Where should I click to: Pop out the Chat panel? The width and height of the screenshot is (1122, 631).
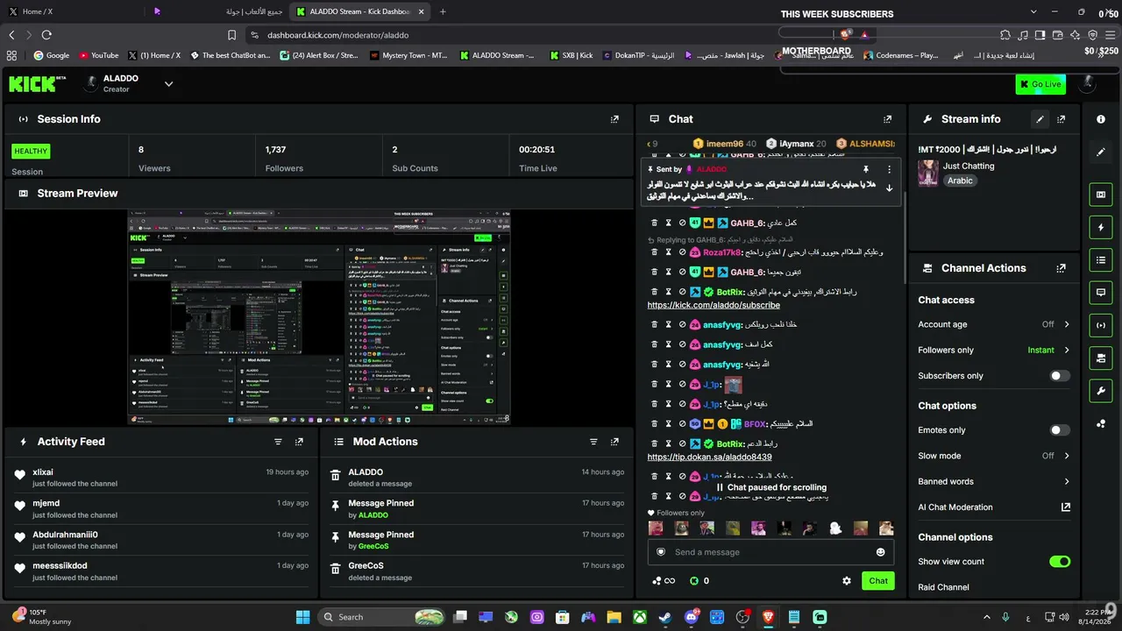[x=888, y=119]
